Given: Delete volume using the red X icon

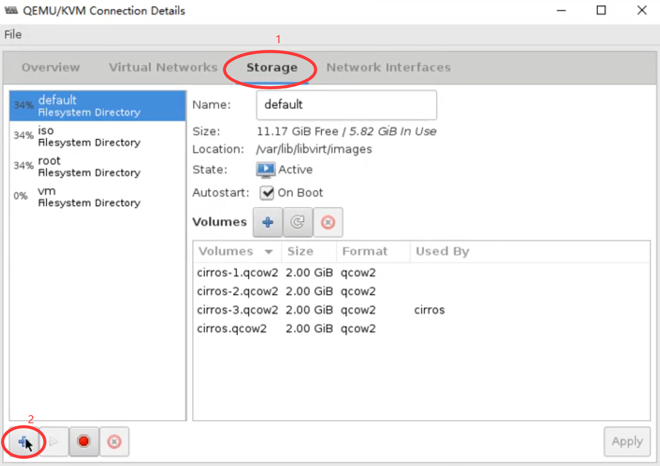Looking at the screenshot, I should tap(328, 223).
